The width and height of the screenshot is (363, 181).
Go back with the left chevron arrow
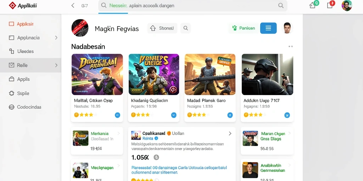(x=73, y=6)
